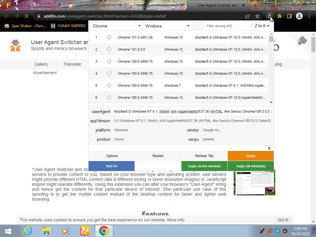Open FUNNY SNIPPIES bookmark

68,26
